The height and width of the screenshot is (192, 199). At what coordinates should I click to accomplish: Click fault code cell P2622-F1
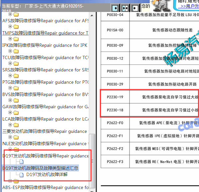coord(115,136)
